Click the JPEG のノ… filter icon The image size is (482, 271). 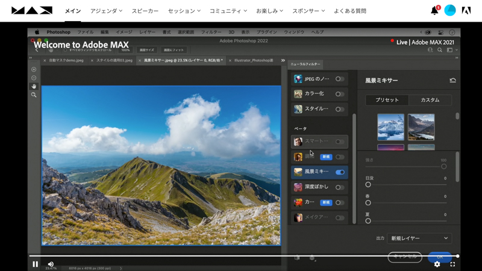(x=298, y=79)
